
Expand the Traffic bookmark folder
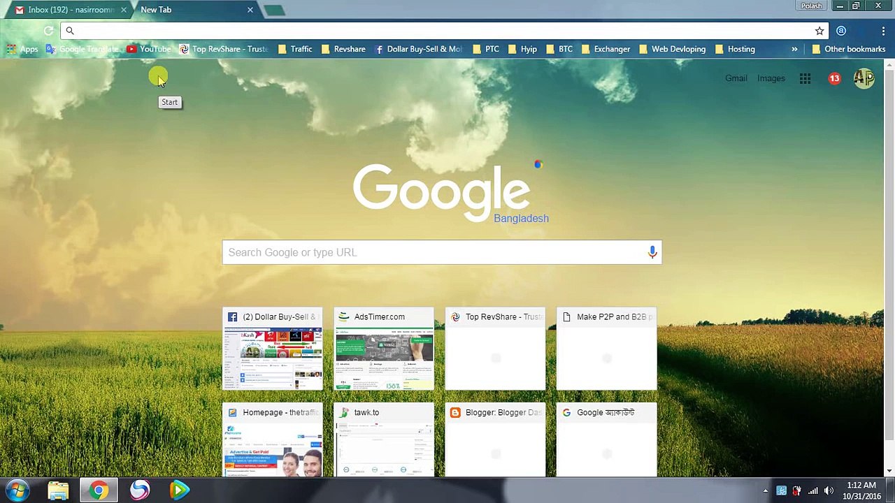coord(294,49)
